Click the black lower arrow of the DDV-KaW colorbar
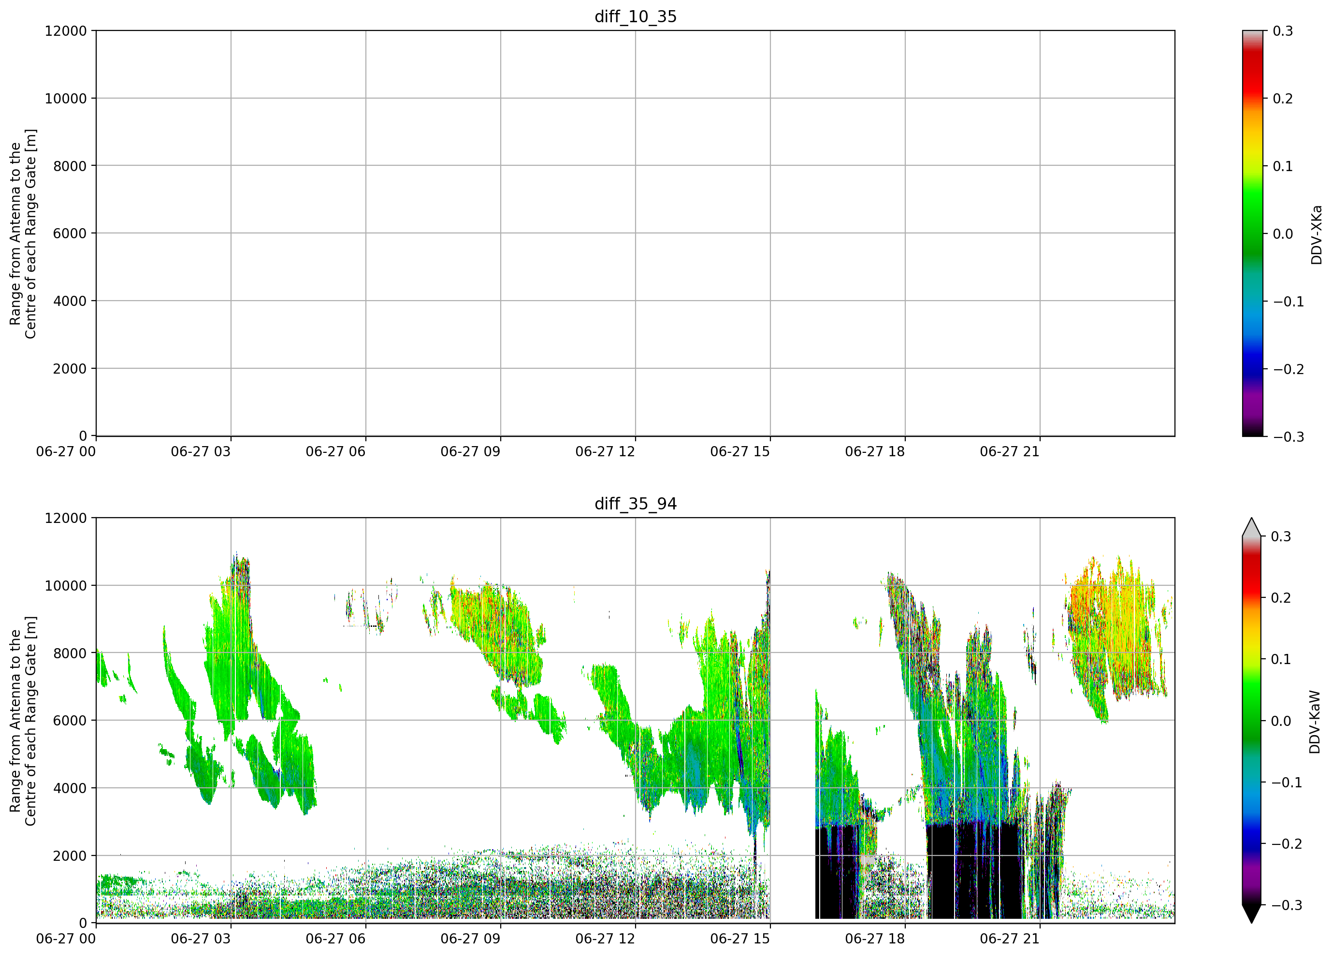The width and height of the screenshot is (1333, 956). [x=1251, y=913]
